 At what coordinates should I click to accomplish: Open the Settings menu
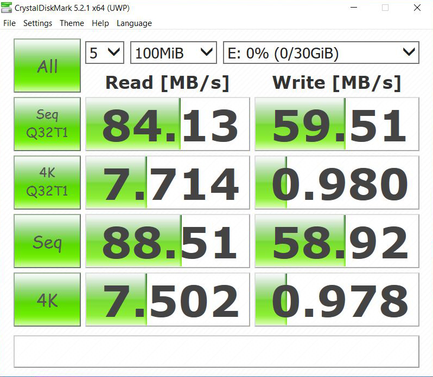coord(37,23)
